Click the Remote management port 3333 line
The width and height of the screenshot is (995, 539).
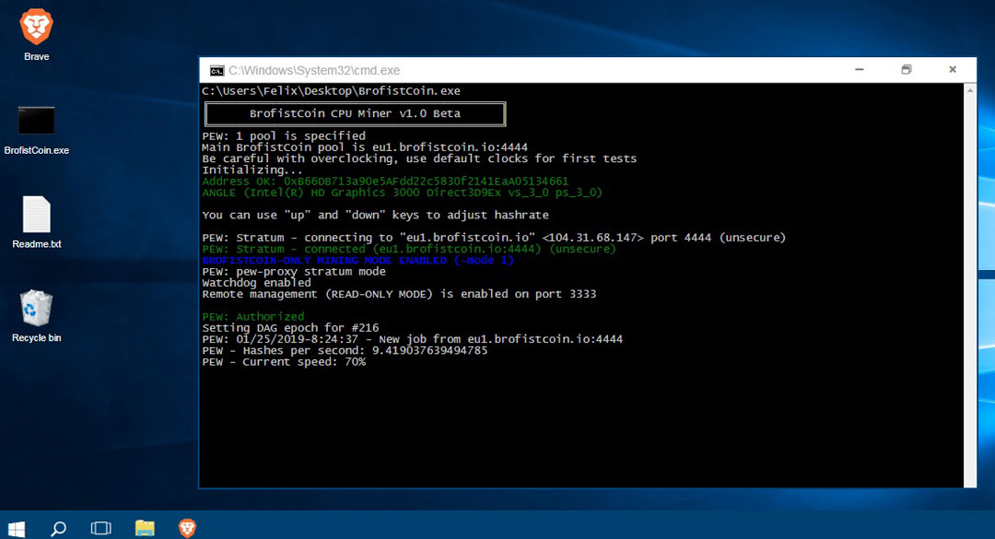[399, 294]
